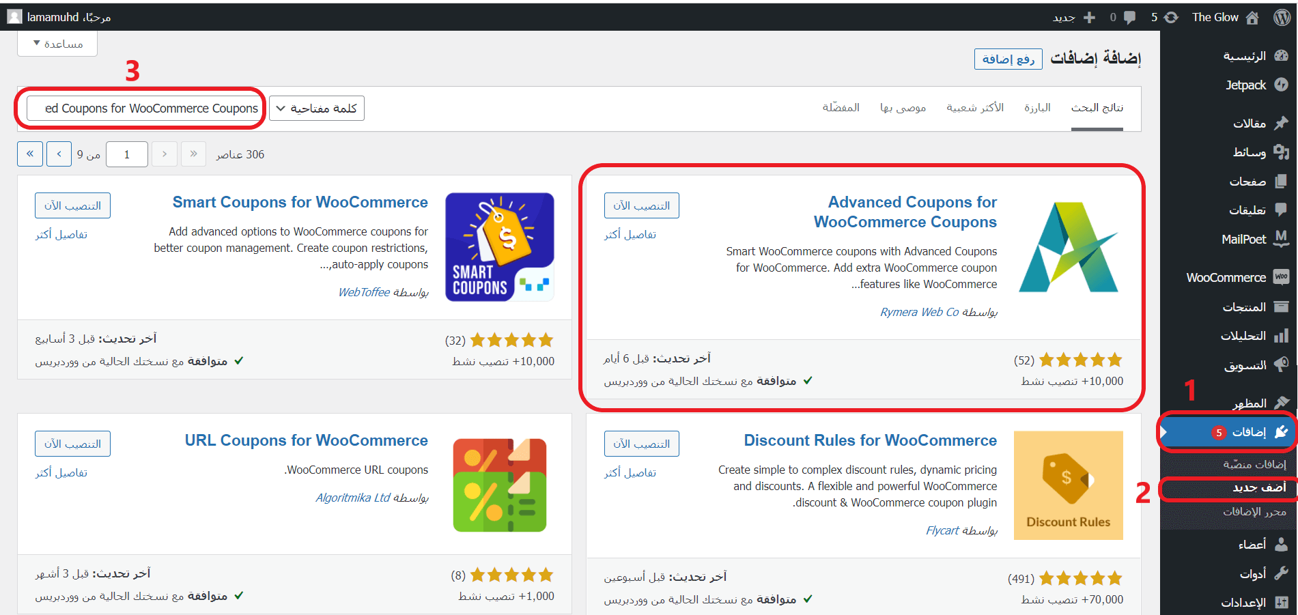
Task: Open Smart Coupons for WooCommerce title
Action: pyautogui.click(x=300, y=202)
